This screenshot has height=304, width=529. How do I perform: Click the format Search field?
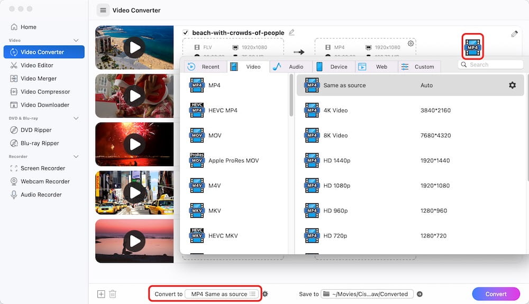(491, 64)
